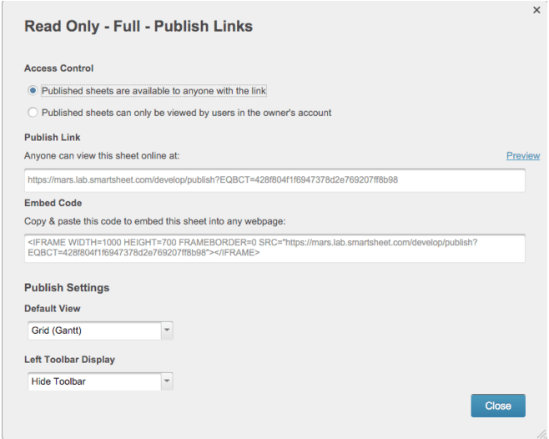Open the Preview link
Screen dimensions: 549x439
(523, 156)
